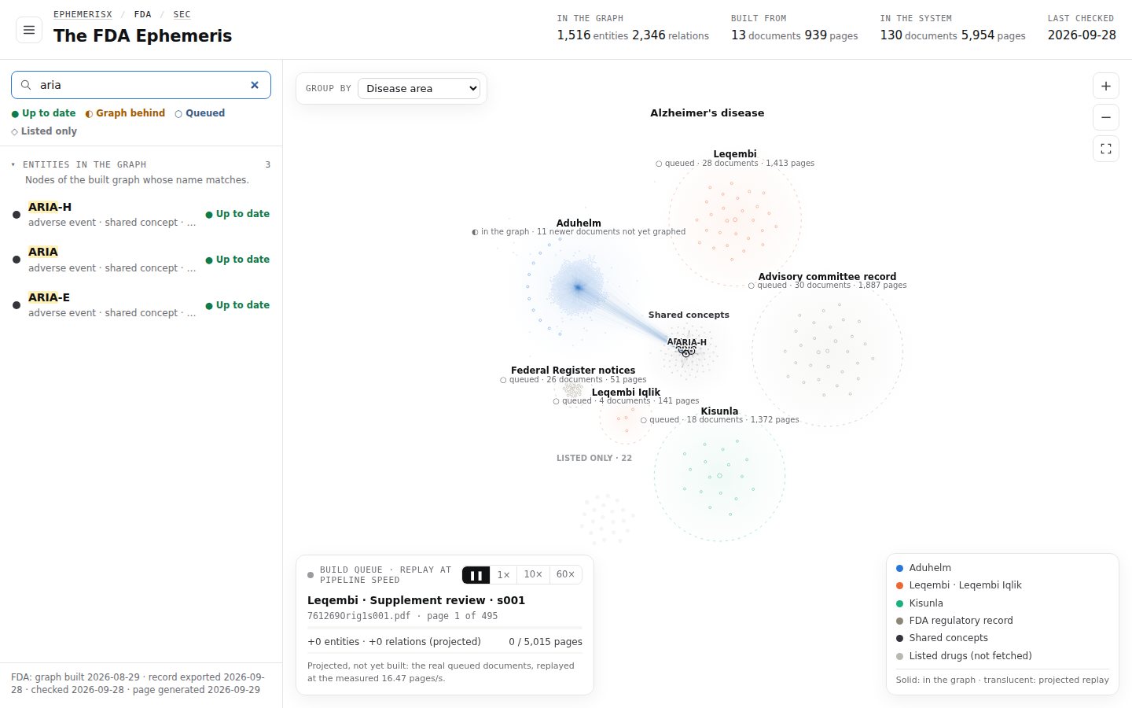Zoom in on the graph with plus button
This screenshot has width=1132, height=708.
[1106, 86]
